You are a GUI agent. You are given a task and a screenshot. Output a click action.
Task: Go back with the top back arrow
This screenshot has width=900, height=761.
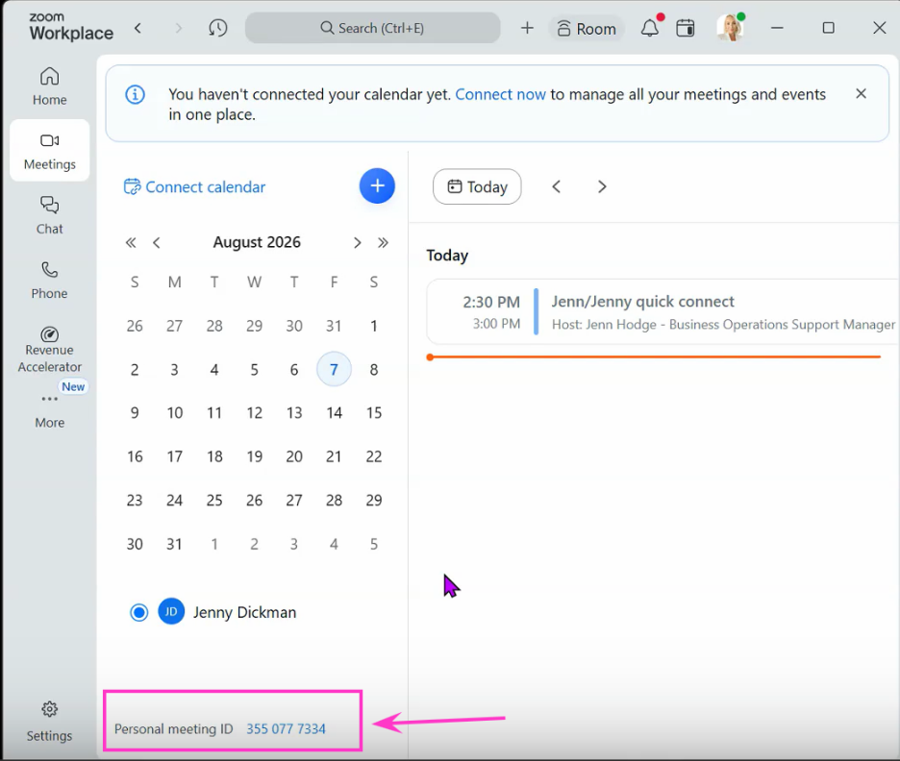137,28
